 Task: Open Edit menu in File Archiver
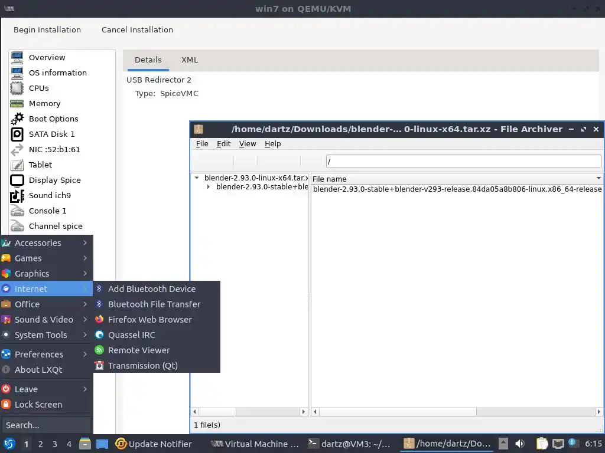[x=223, y=144]
